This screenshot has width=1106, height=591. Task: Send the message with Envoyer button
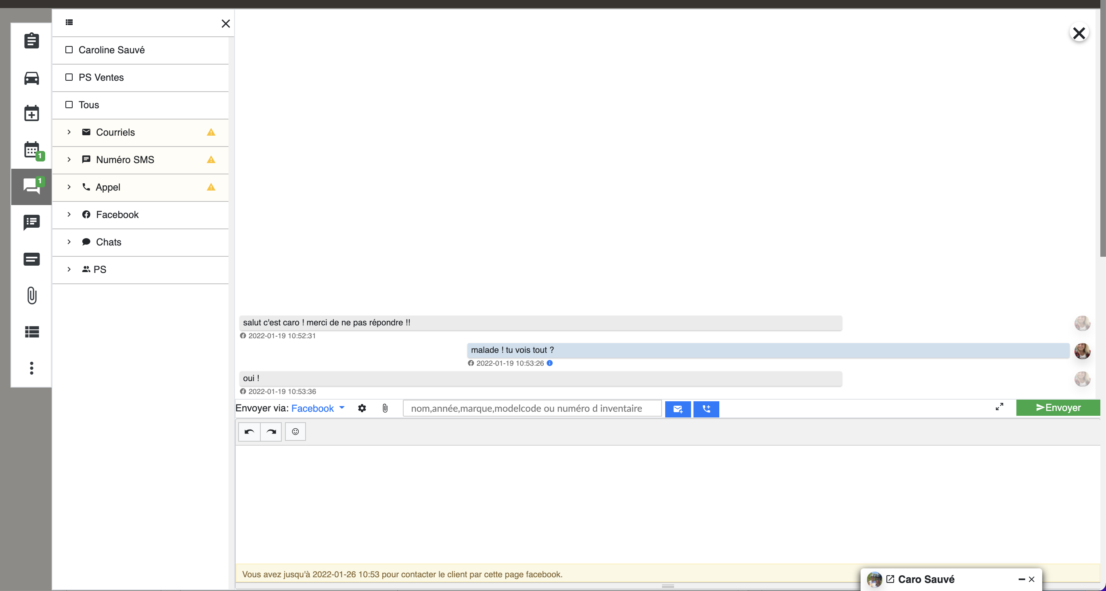tap(1058, 408)
